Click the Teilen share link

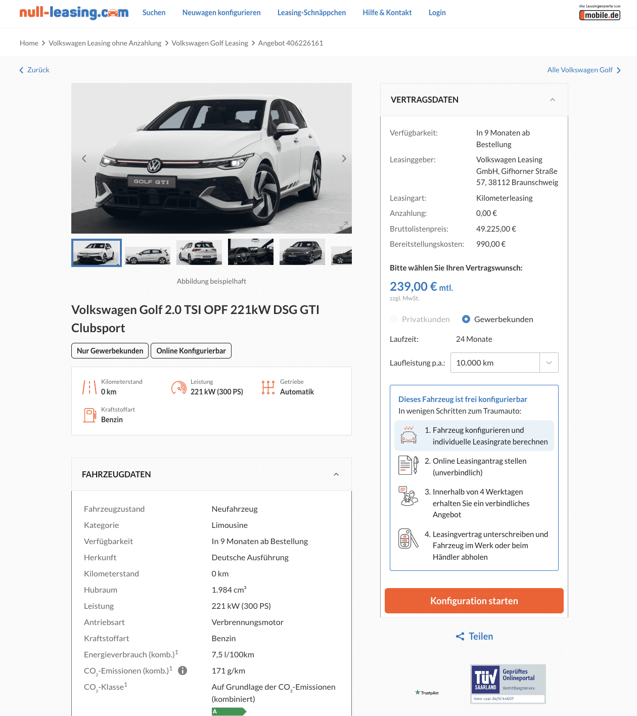[x=481, y=637]
